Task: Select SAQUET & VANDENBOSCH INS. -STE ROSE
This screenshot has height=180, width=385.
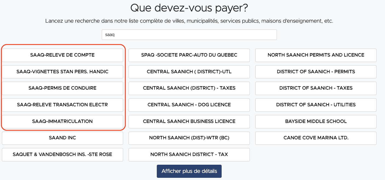Action: tap(62, 155)
